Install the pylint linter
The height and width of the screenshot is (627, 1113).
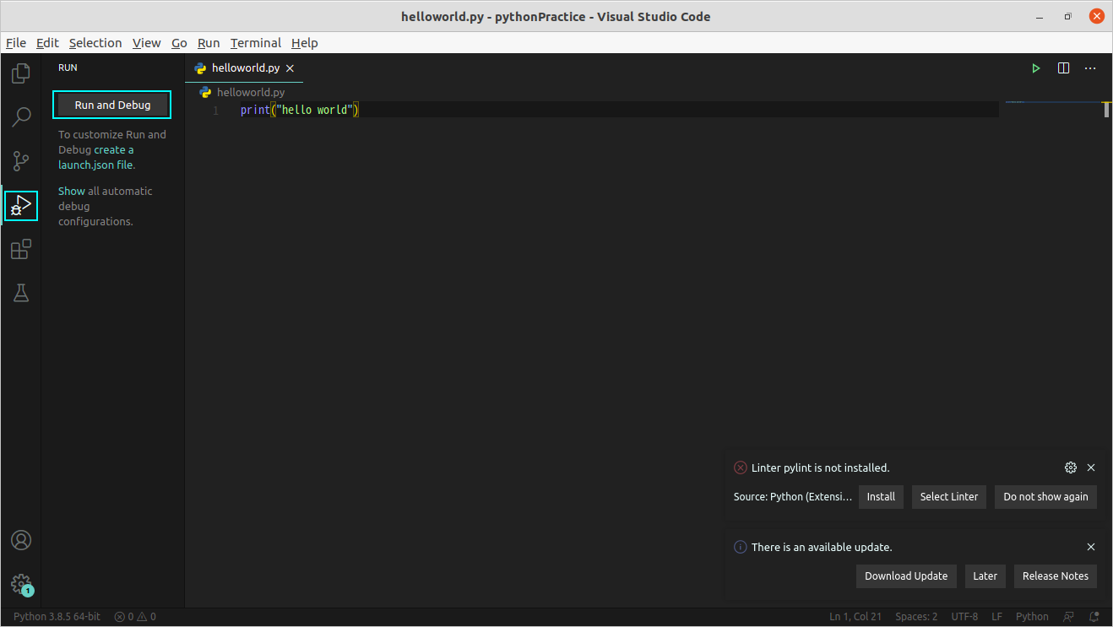point(881,497)
